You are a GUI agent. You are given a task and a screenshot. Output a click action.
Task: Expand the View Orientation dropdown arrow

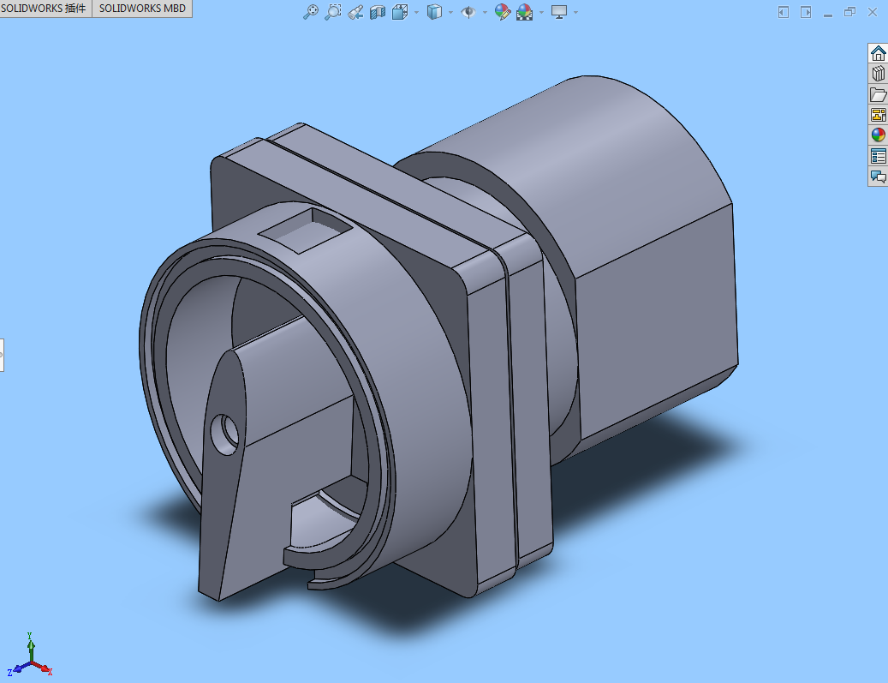point(416,13)
